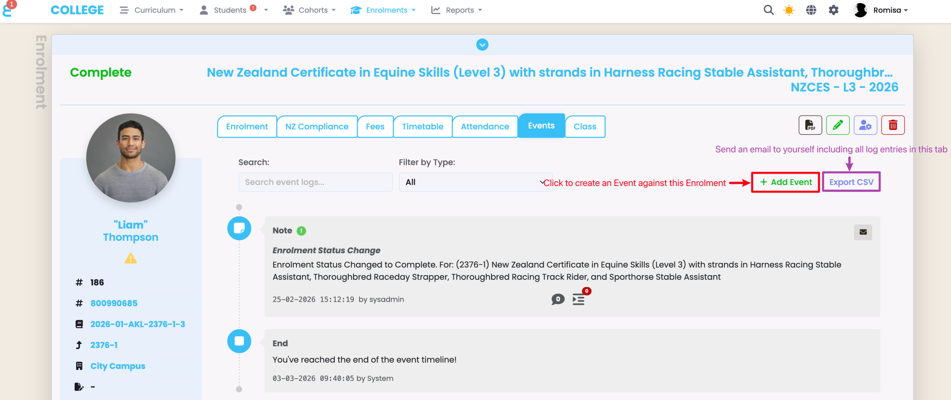Expand the collapsed header with chevron circle
The height and width of the screenshot is (400, 951).
(482, 45)
